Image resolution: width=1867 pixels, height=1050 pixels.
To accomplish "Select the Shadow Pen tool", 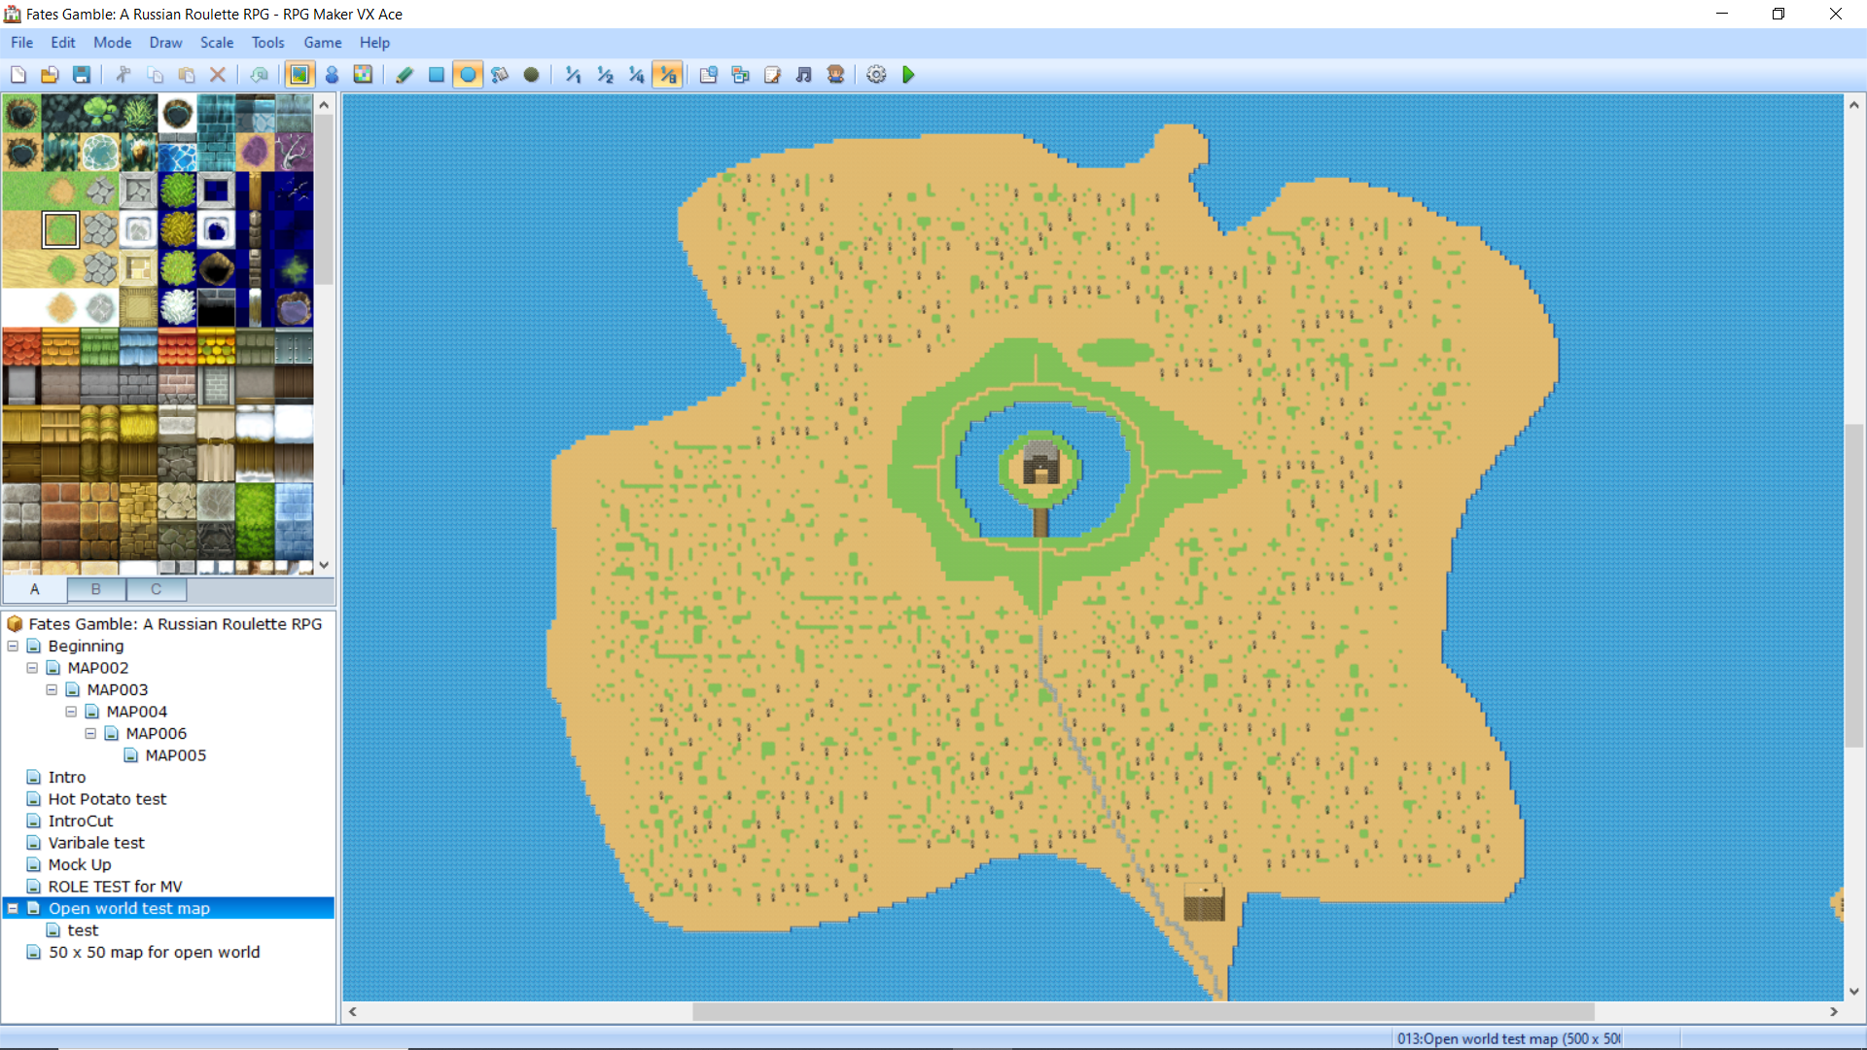I will coord(531,75).
